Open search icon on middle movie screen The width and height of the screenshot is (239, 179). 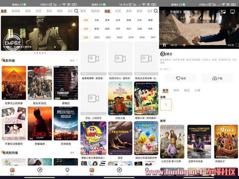click(x=156, y=11)
